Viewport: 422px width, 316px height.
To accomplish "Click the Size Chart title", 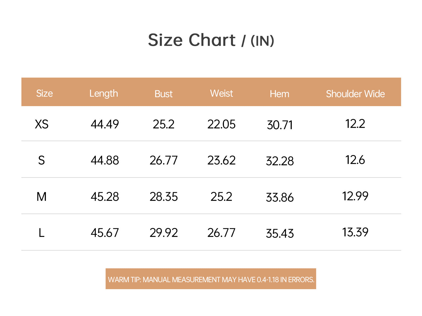I will tap(211, 40).
